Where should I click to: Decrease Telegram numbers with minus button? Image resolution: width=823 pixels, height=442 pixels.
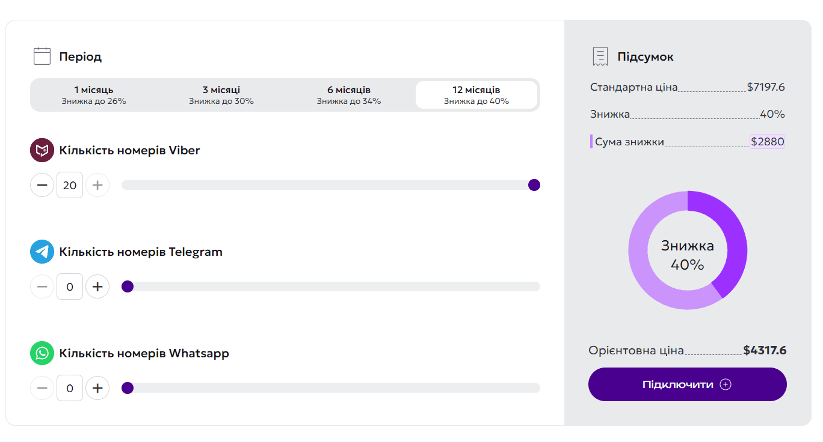pyautogui.click(x=42, y=286)
